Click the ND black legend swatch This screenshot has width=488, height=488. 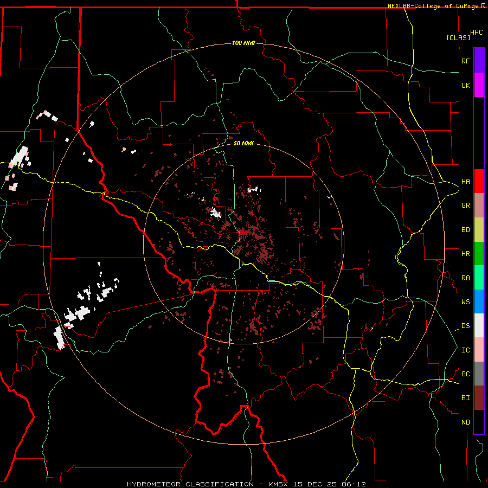[x=479, y=422]
